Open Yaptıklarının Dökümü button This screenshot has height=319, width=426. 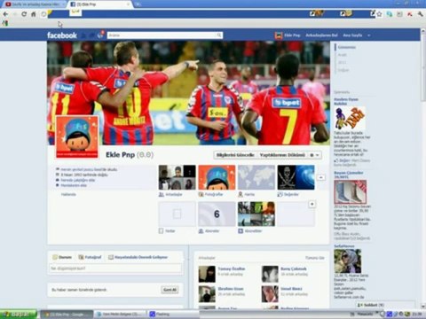[x=282, y=155]
